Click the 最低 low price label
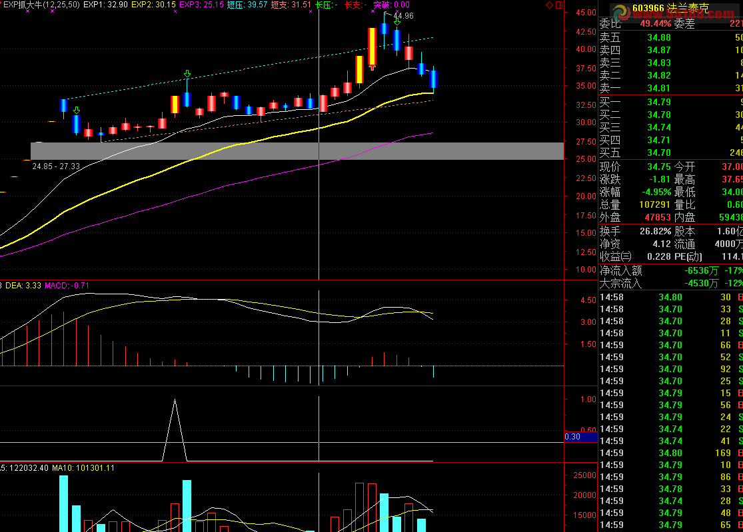 [685, 192]
